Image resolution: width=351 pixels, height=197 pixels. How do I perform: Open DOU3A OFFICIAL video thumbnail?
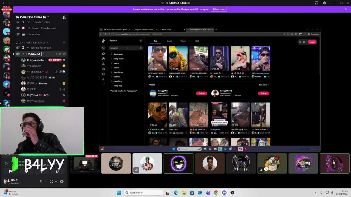157,59
